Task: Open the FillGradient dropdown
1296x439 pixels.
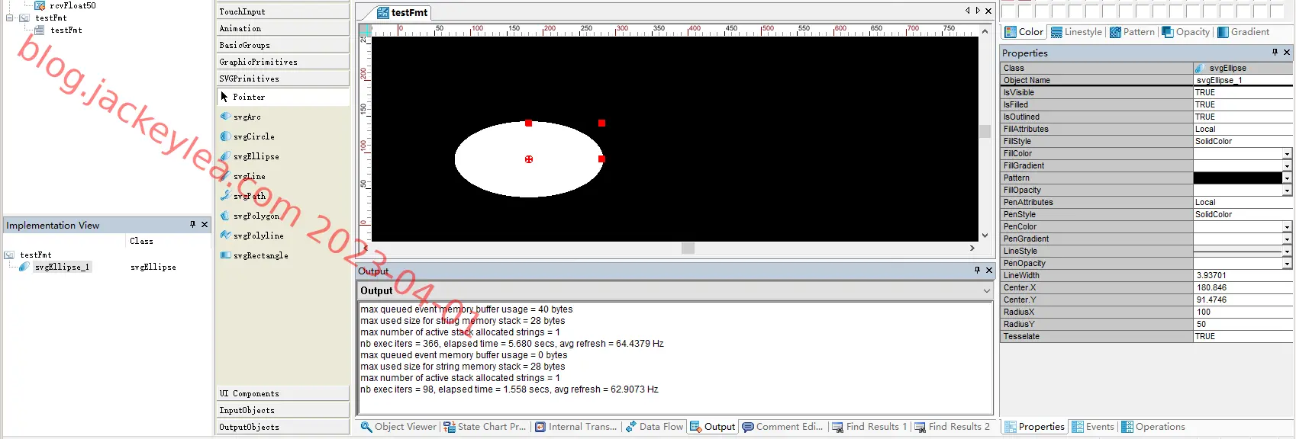Action: [x=1287, y=166]
